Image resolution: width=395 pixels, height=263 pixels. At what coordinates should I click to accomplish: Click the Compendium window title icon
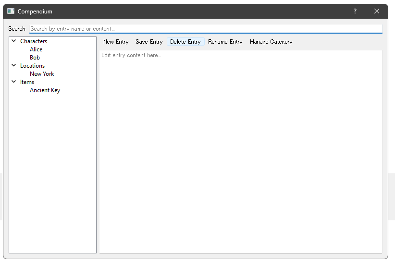(x=11, y=11)
